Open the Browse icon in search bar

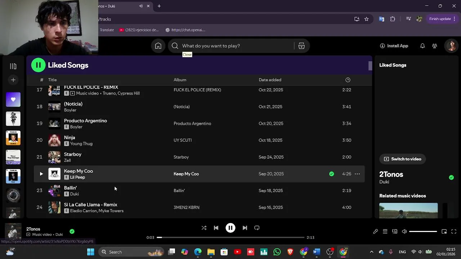pyautogui.click(x=301, y=46)
